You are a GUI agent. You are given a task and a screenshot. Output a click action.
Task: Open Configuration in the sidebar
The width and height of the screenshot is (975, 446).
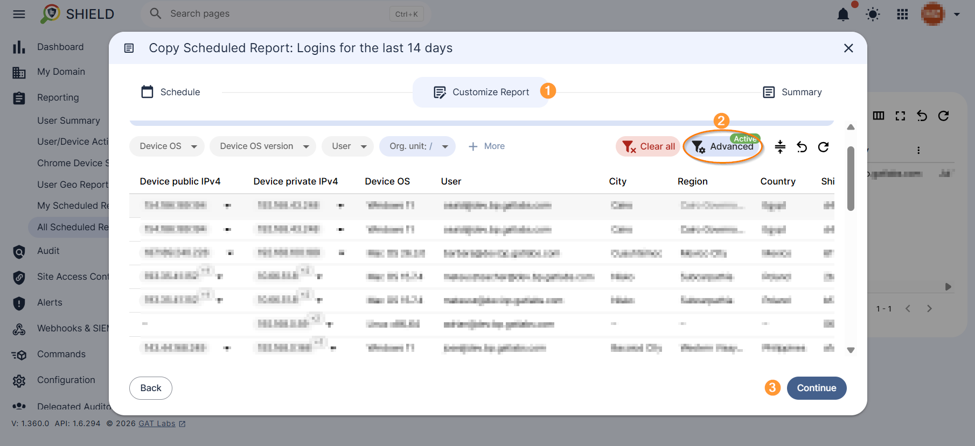66,380
